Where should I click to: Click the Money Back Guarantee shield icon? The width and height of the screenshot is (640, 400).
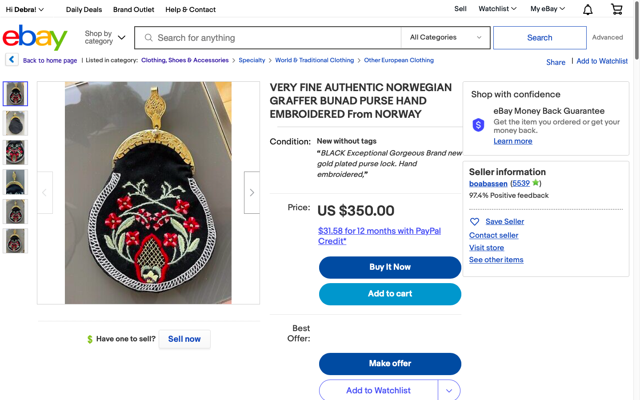tap(478, 125)
